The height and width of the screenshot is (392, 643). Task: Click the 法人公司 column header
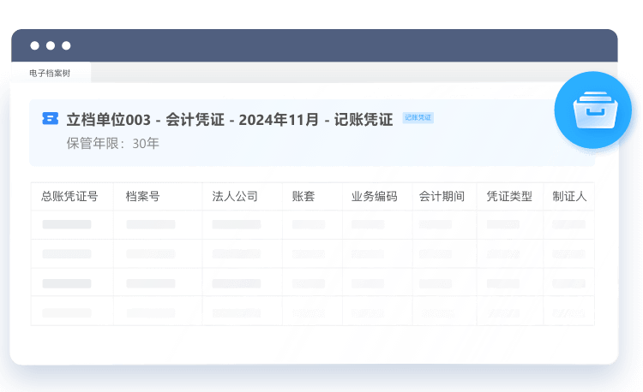[x=235, y=196]
